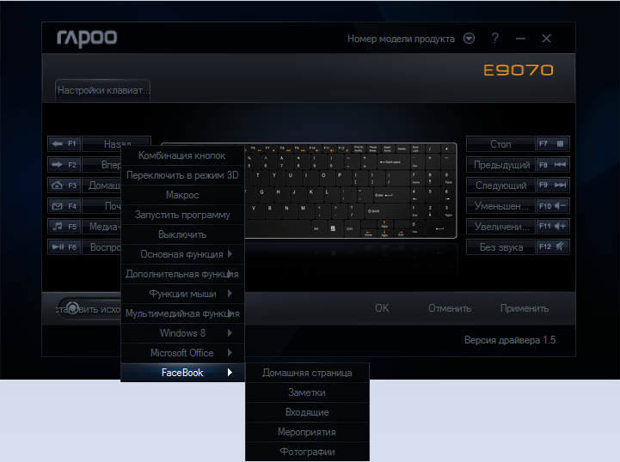Select Запустить программу menu entry

pos(182,215)
